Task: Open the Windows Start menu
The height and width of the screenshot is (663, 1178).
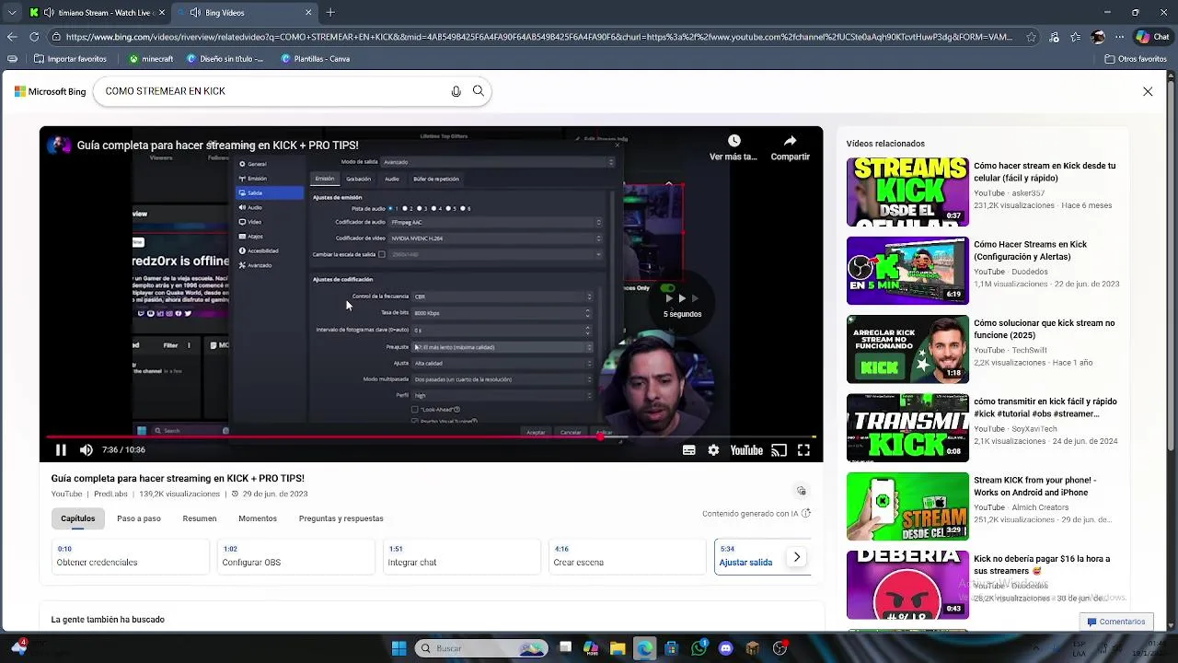Action: [x=398, y=648]
